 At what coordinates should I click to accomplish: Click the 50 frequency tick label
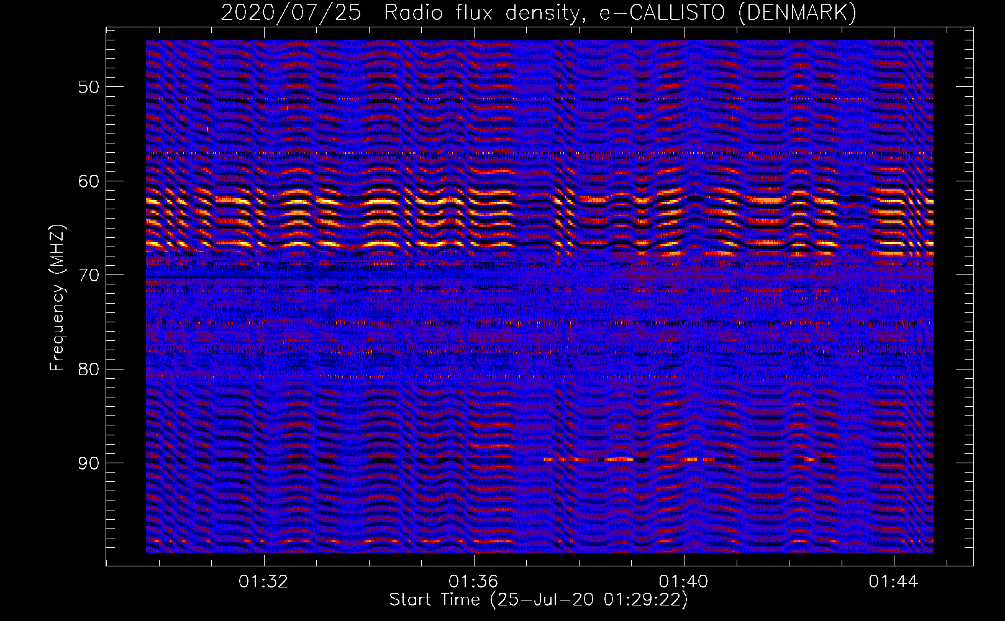88,87
